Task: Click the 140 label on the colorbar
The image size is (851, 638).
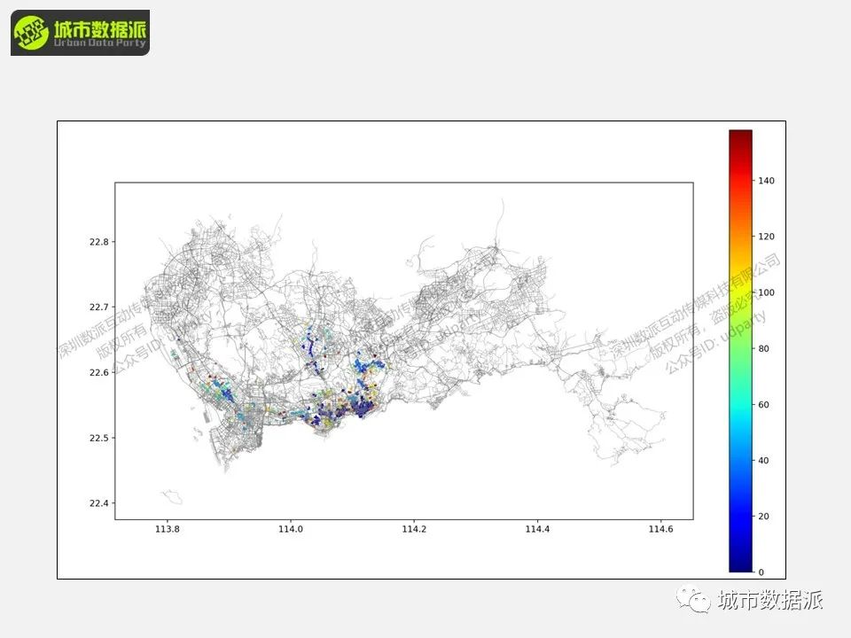Action: point(766,181)
